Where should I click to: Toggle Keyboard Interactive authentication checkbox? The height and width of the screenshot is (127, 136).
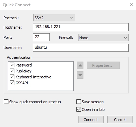pyautogui.click(x=12, y=77)
